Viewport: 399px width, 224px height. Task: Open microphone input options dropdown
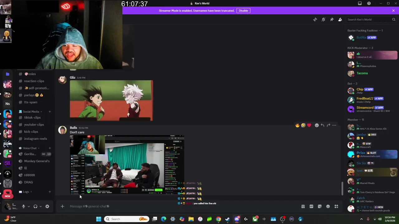pos(29,206)
